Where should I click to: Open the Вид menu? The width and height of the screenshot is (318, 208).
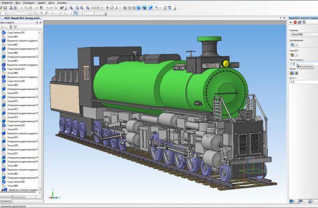[17, 3]
